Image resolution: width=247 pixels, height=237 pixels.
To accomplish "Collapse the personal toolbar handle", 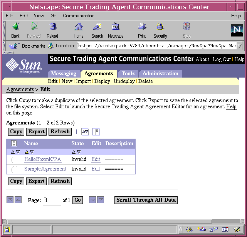I will coord(8,53).
